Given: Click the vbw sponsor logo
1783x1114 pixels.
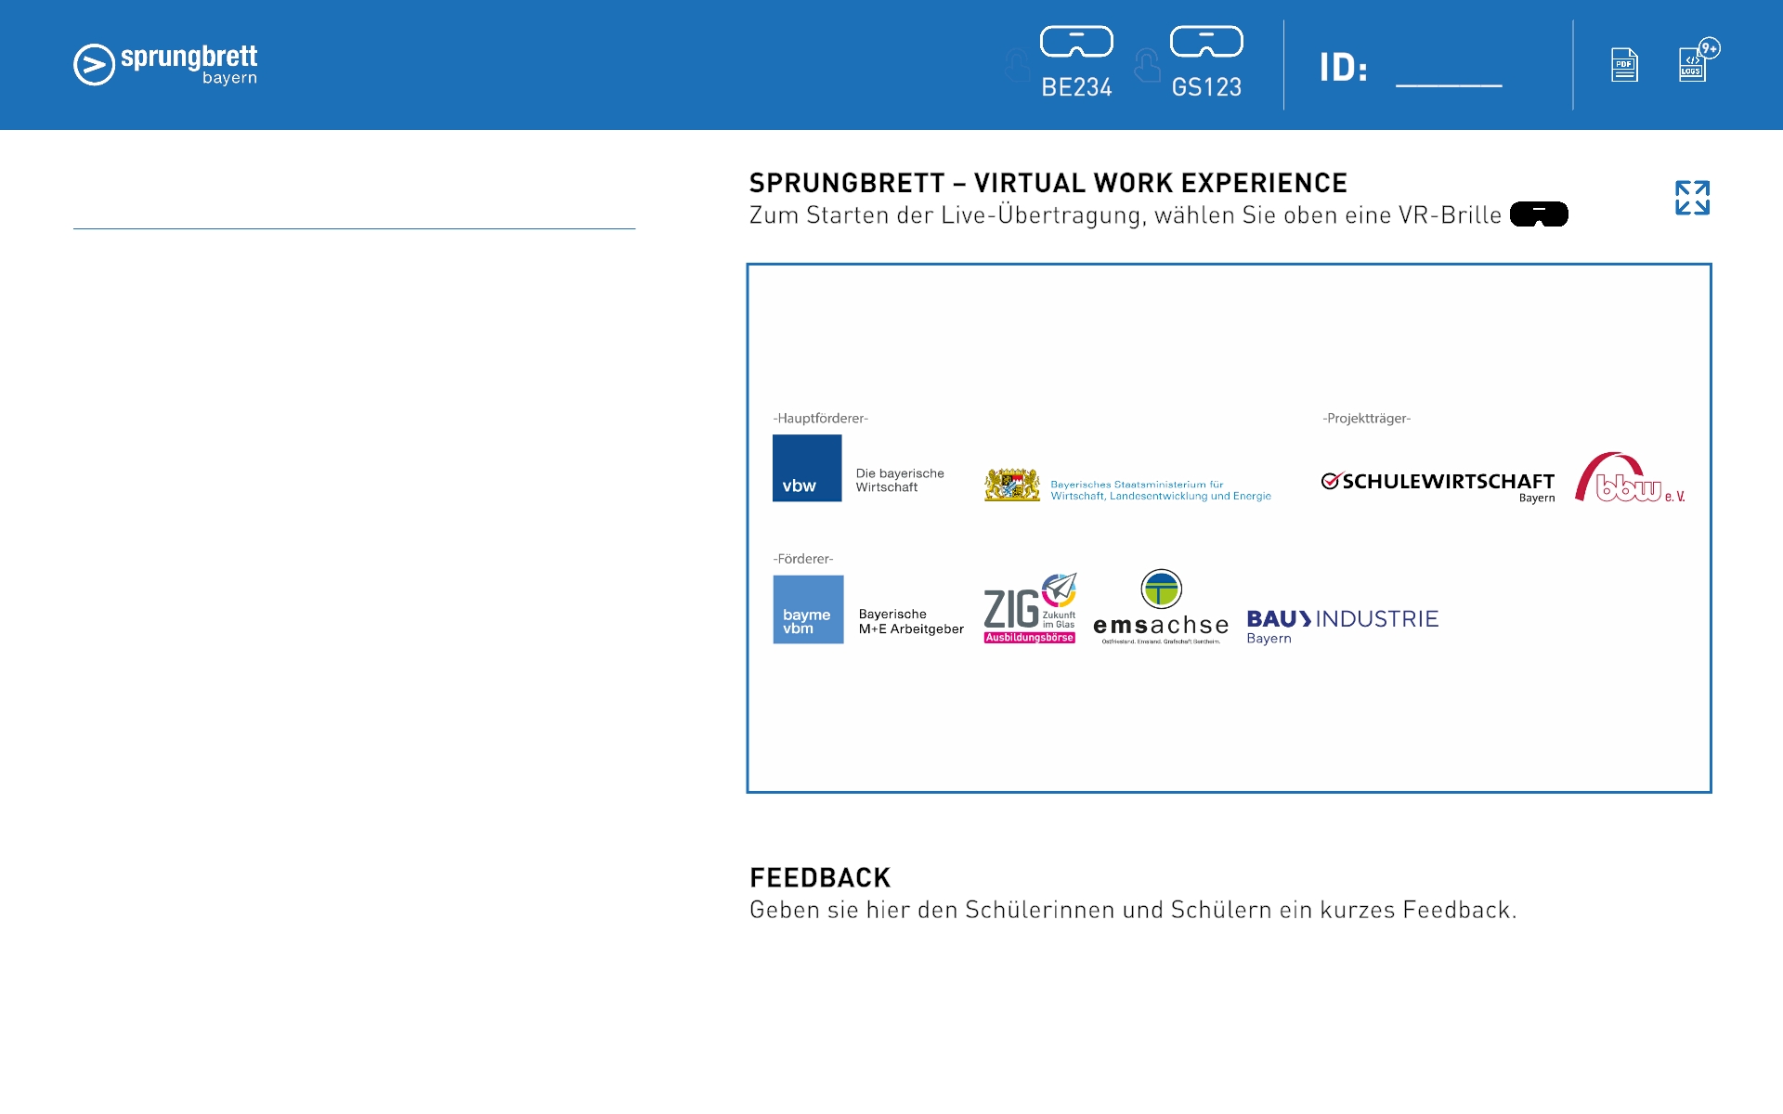Looking at the screenshot, I should point(807,469).
